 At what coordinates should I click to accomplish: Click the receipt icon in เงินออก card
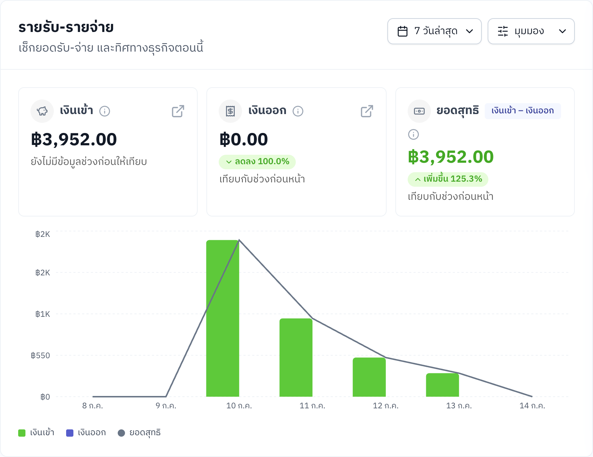tap(230, 111)
